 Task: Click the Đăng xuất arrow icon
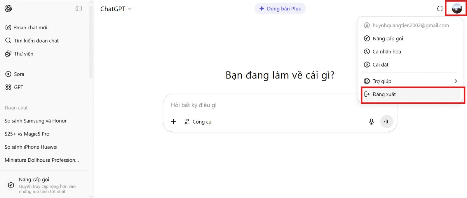pos(367,94)
